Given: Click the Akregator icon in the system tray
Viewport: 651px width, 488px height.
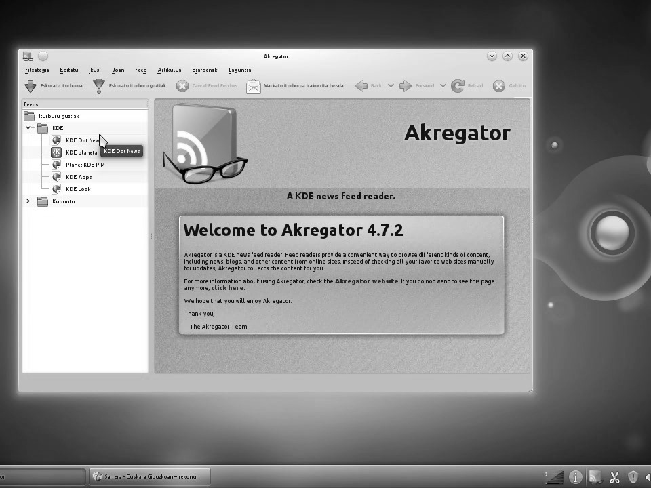Looking at the screenshot, I should [x=595, y=477].
